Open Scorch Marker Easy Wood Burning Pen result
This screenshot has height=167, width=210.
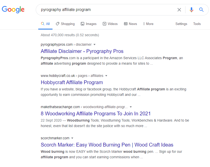107,145
